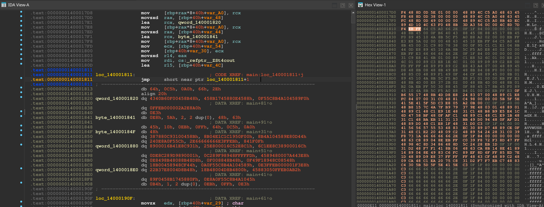Select the byte_140001841 data label definition
This screenshot has width=544, height=207.
pyautogui.click(x=115, y=118)
